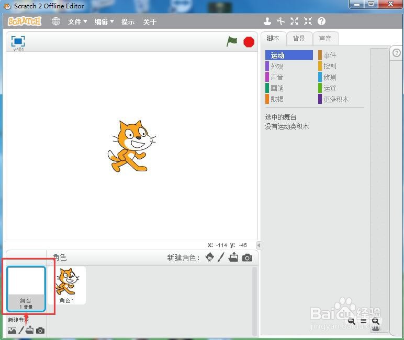Switch stage to full screen mode
The width and height of the screenshot is (404, 340).
[18, 41]
